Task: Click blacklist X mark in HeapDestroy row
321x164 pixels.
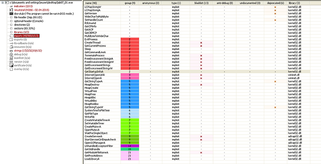Action: coord(201,85)
